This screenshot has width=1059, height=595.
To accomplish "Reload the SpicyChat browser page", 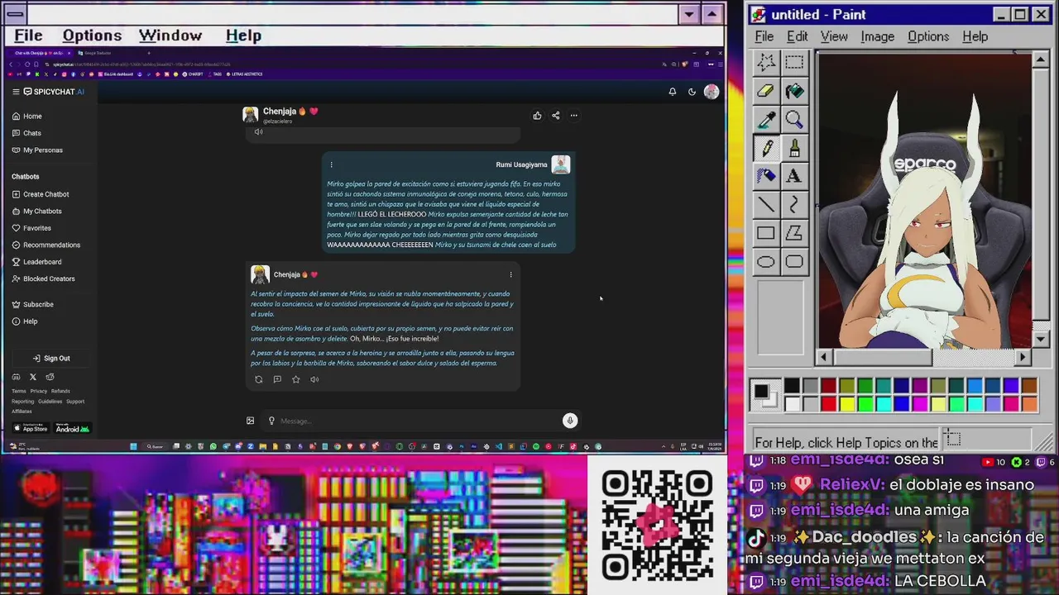I will [x=27, y=64].
